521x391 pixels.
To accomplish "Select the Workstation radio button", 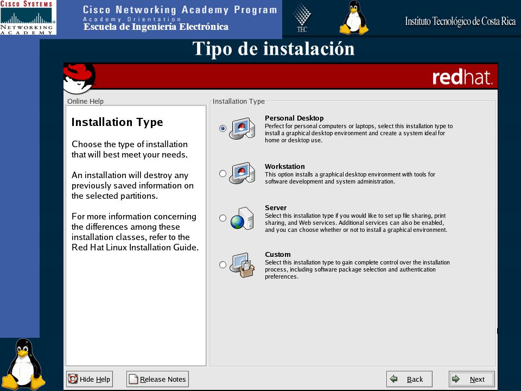I will 223,174.
